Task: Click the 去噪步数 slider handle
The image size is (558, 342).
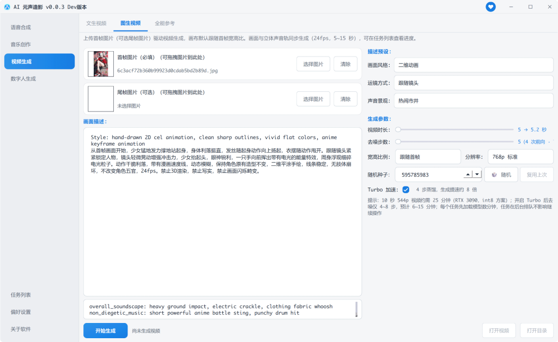Action: click(x=398, y=142)
